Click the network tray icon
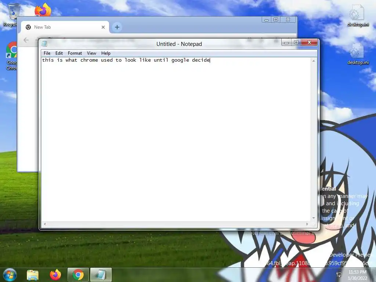This screenshot has width=376, height=282. (x=339, y=275)
